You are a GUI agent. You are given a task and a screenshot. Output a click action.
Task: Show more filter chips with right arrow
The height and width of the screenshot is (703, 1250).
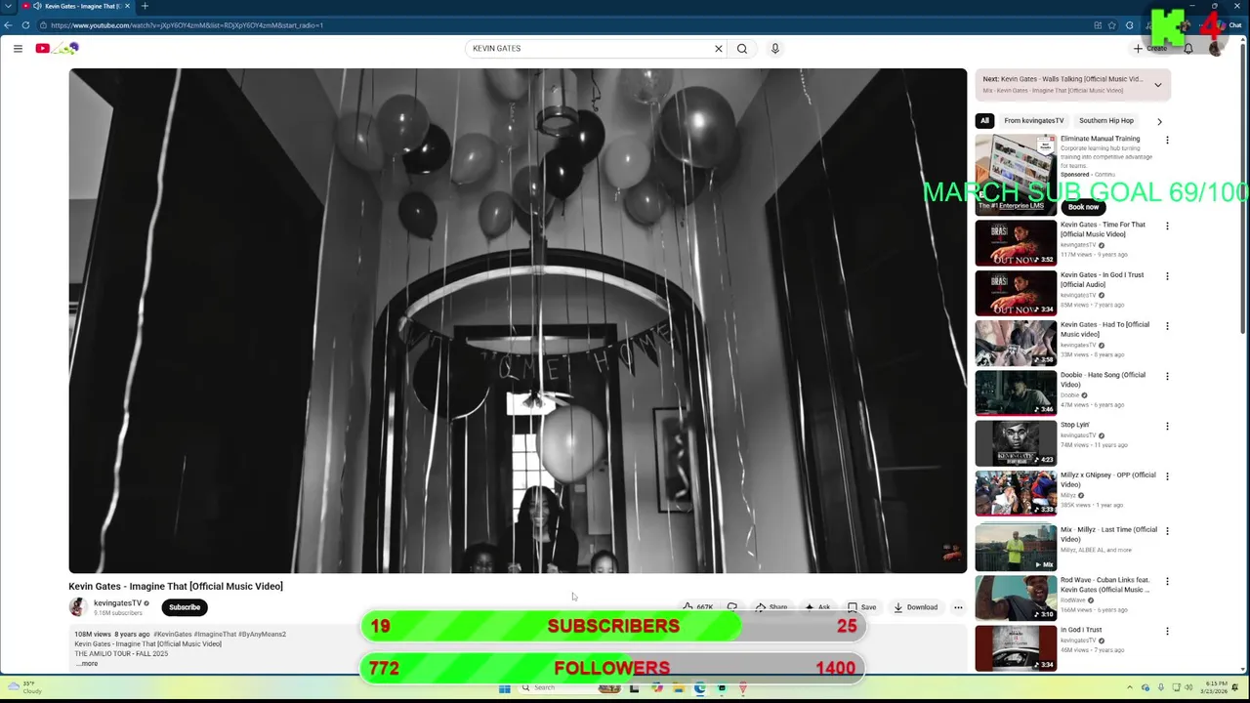(1159, 121)
